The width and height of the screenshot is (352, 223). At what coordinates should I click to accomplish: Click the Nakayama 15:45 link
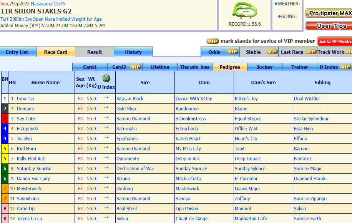(48, 3)
